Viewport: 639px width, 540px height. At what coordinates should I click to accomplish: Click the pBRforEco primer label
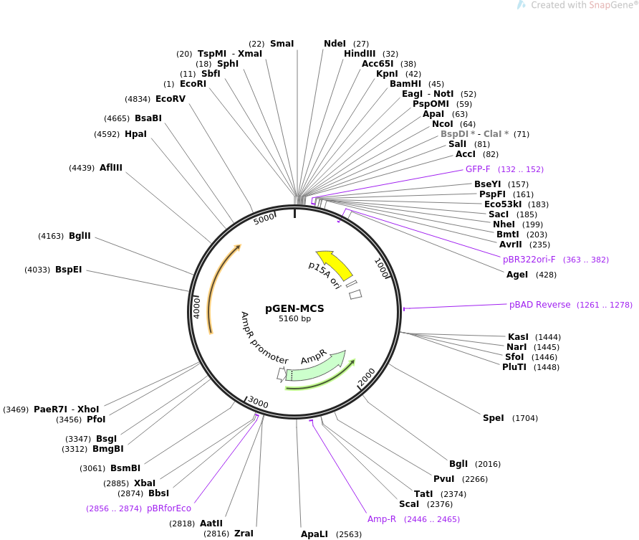pyautogui.click(x=169, y=508)
